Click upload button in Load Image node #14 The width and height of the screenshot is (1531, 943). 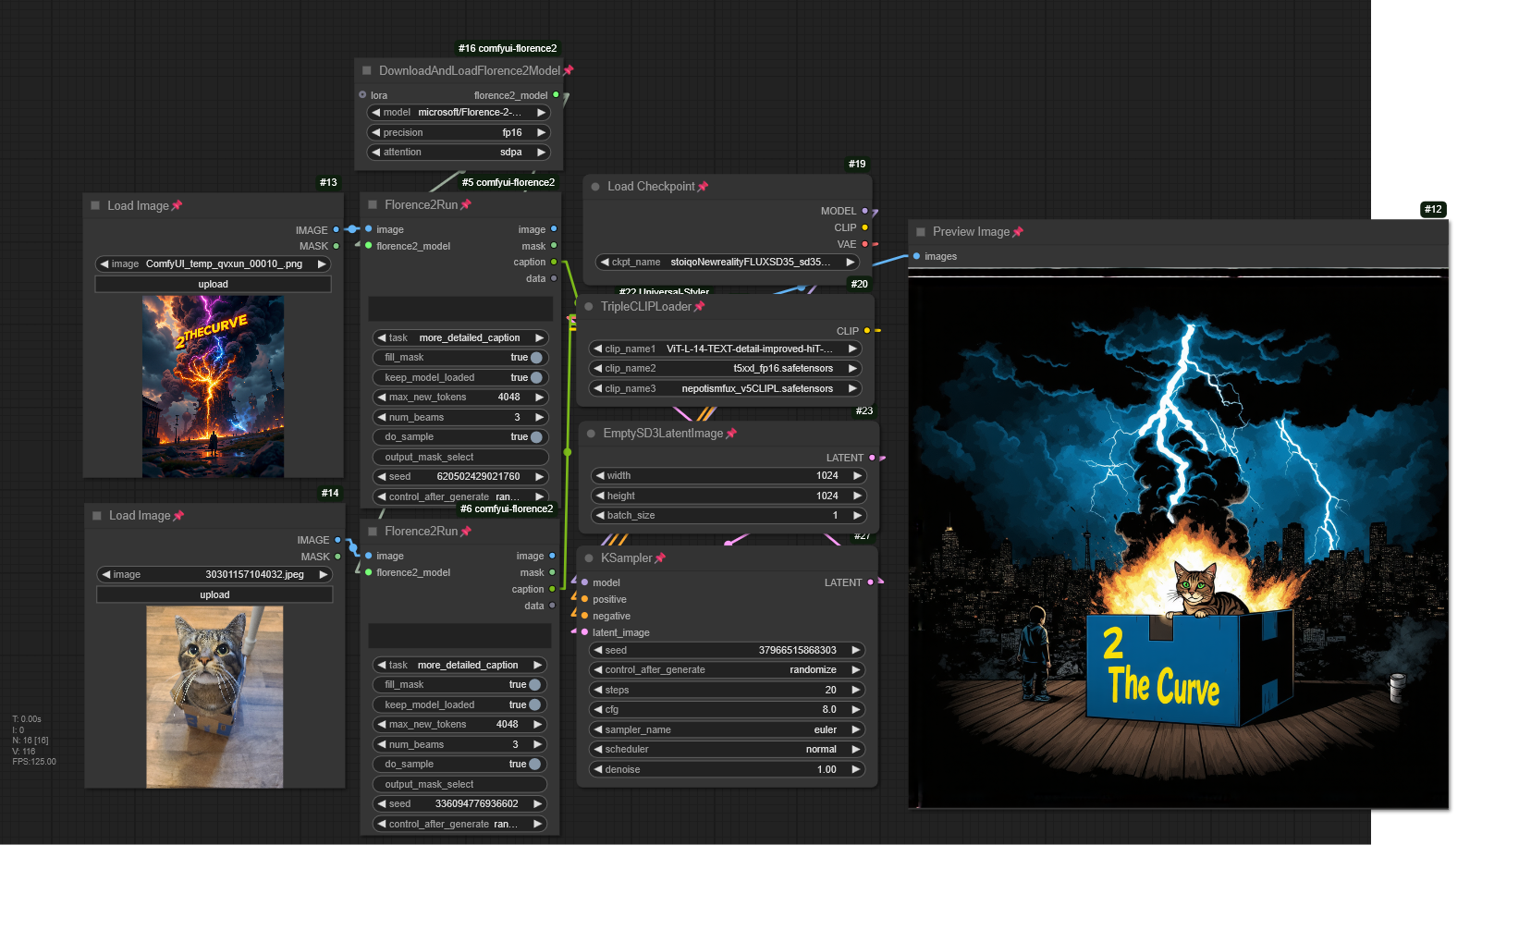click(x=214, y=595)
